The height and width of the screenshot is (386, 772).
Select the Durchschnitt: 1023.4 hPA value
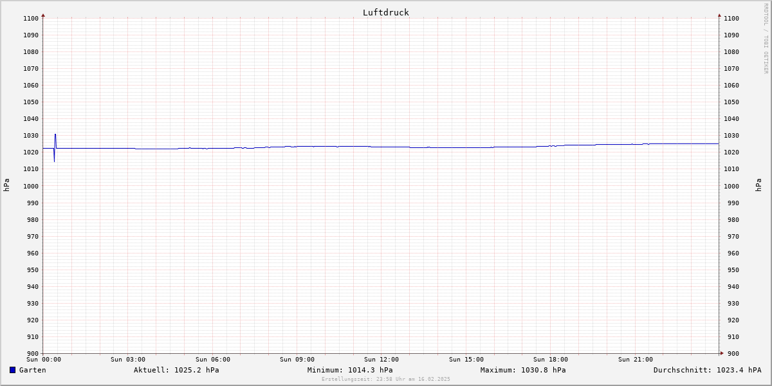click(707, 370)
